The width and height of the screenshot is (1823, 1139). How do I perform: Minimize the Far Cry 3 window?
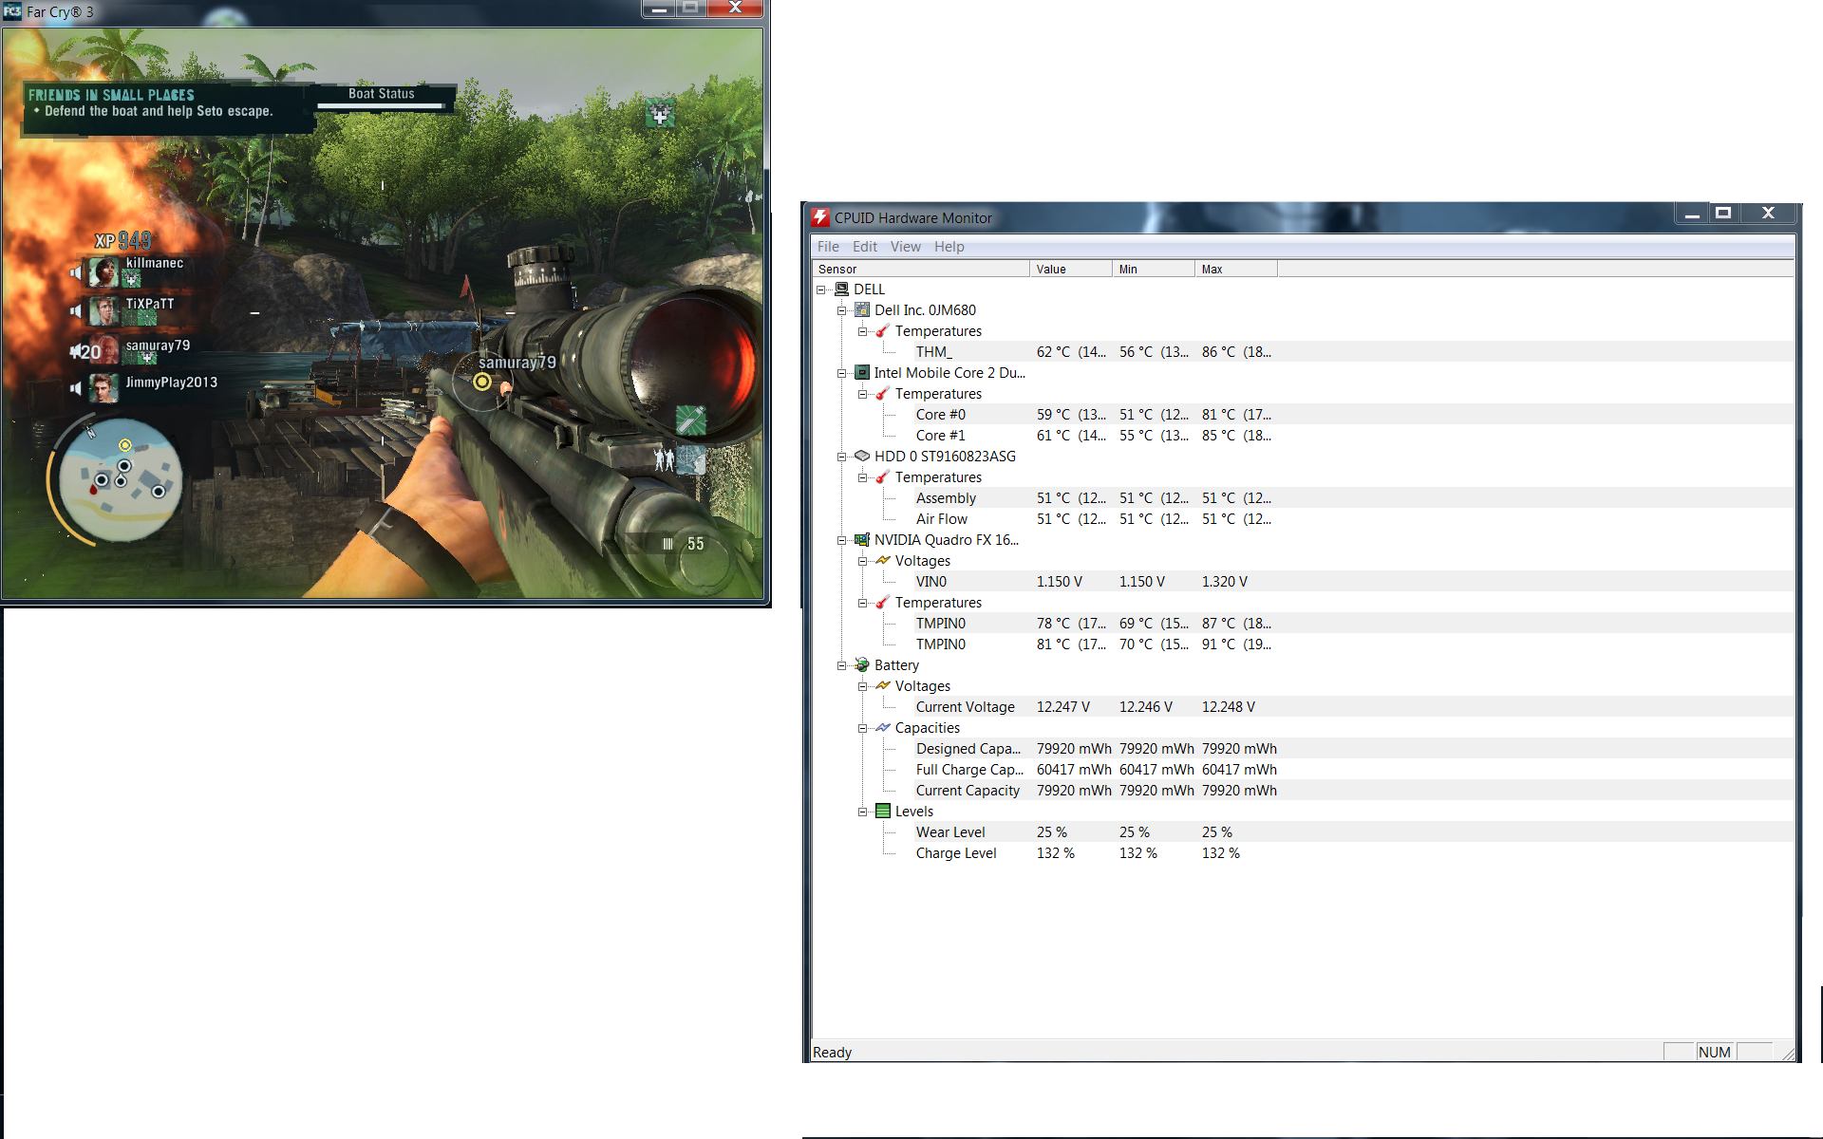click(x=659, y=9)
